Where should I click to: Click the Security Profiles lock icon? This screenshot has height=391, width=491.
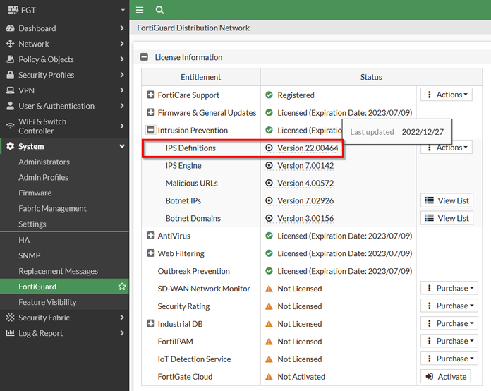(x=11, y=75)
